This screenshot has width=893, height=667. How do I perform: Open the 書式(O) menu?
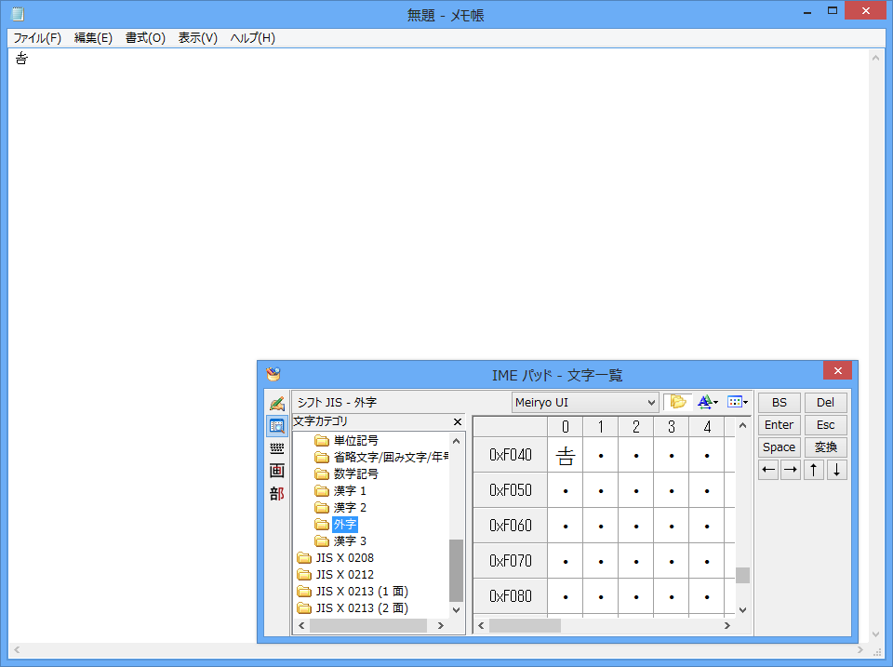click(x=145, y=38)
